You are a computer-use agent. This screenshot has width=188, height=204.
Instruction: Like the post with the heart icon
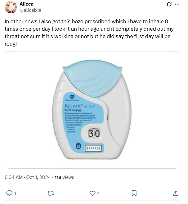pyautogui.click(x=92, y=193)
